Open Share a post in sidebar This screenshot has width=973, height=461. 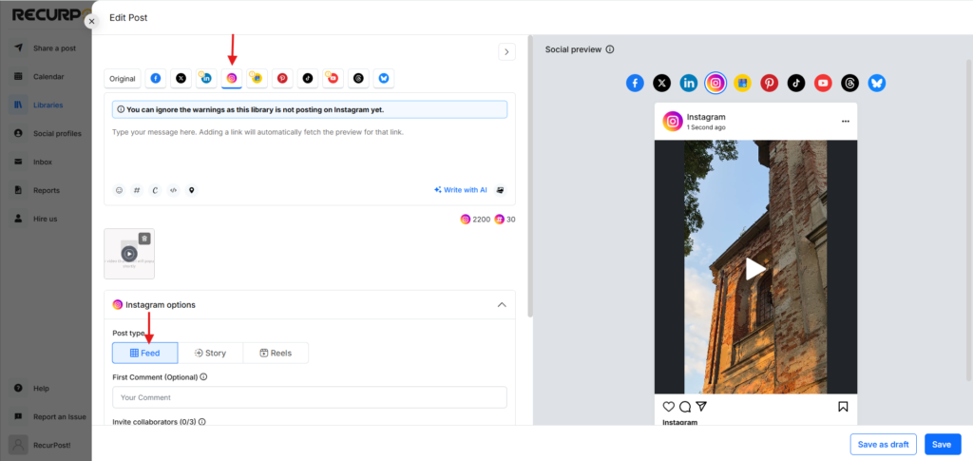(x=46, y=48)
